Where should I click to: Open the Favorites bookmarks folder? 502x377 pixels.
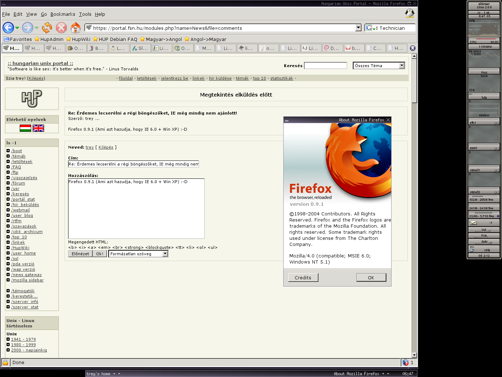tap(18, 39)
